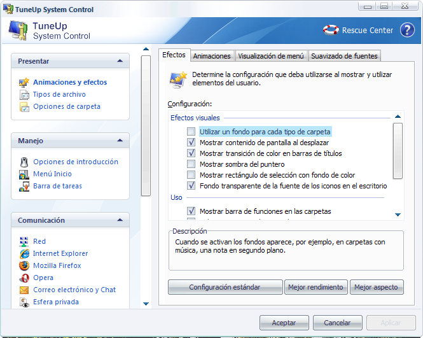Switch to the Animaciones tab
Screen dimensions: 423x338
click(x=212, y=56)
